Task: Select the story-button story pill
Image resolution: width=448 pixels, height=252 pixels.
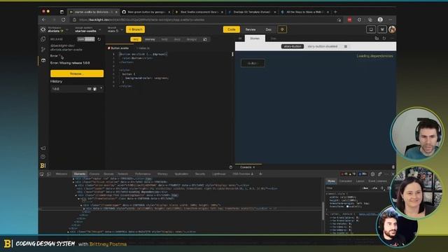Action: point(293,46)
